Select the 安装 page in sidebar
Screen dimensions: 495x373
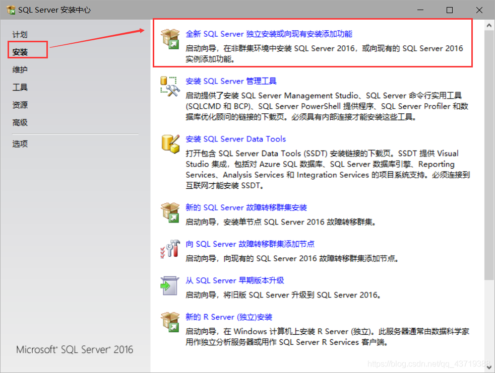20,52
